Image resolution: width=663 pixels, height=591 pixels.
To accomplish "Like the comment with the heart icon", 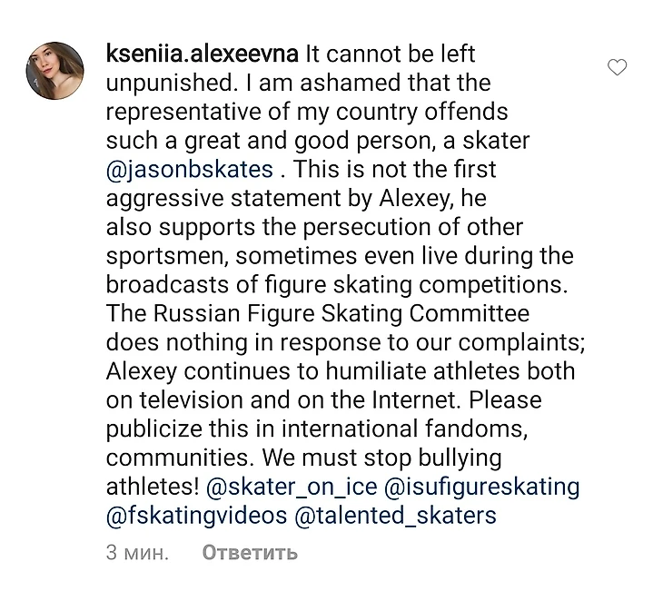I will [617, 68].
